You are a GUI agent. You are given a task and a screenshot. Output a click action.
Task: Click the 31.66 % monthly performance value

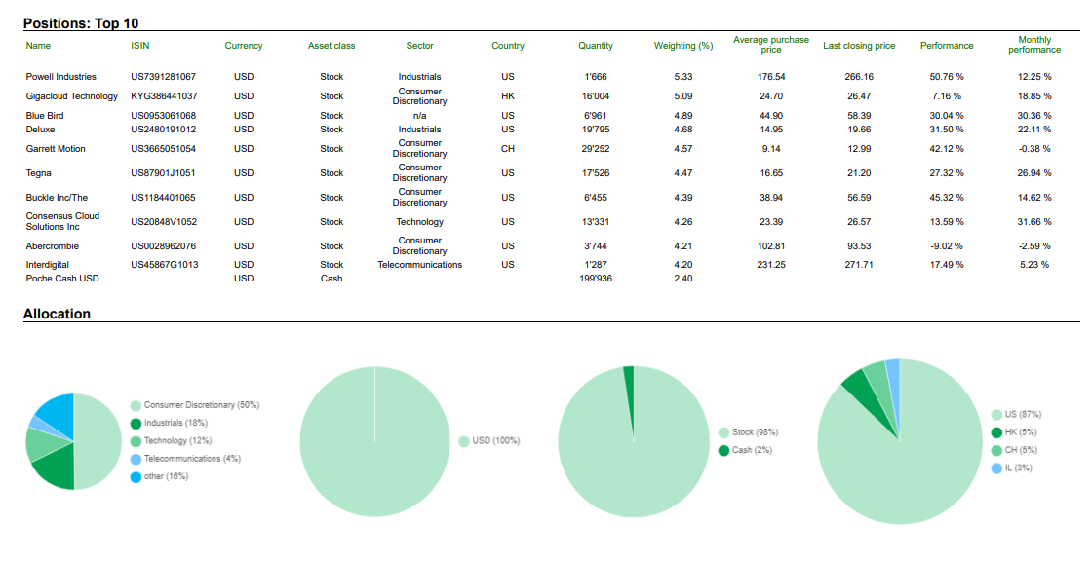(x=1034, y=222)
